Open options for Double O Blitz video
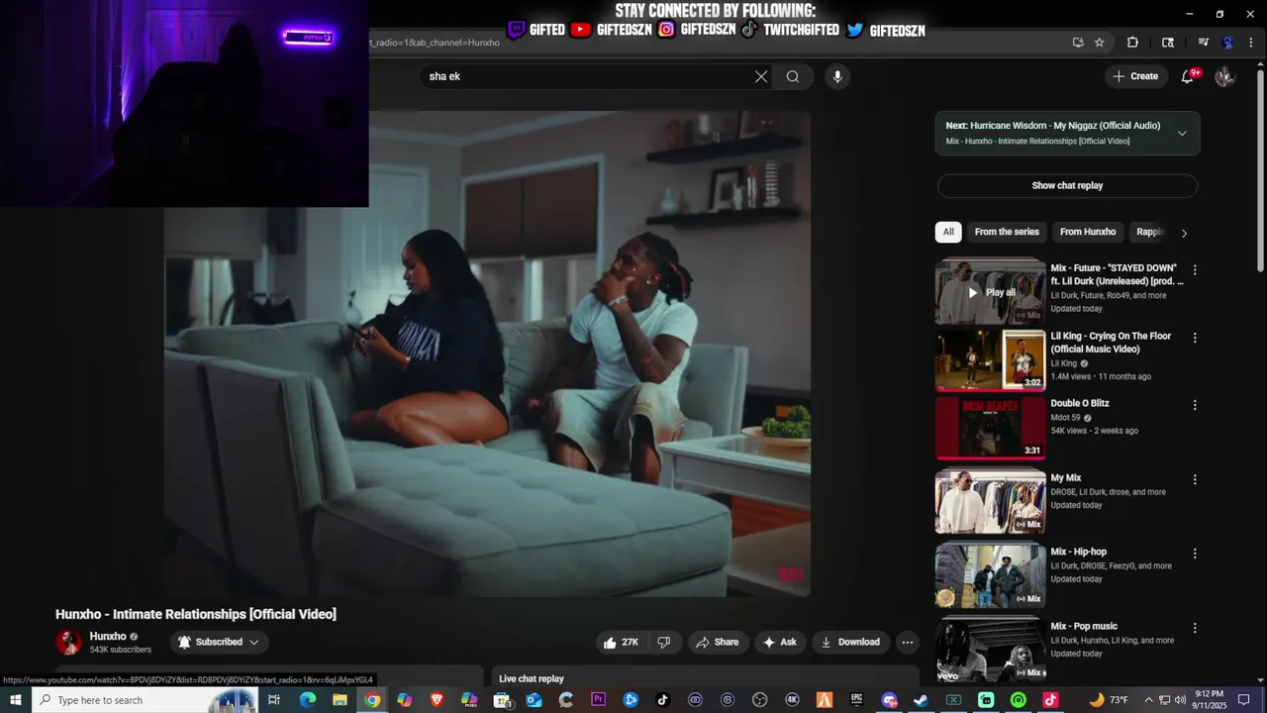This screenshot has width=1267, height=713. click(1195, 405)
